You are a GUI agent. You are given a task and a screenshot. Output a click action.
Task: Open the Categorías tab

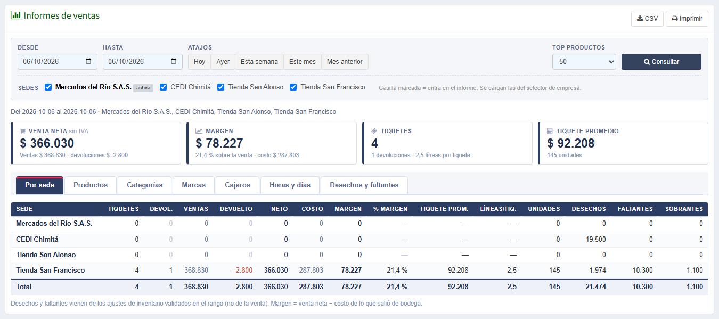pos(145,185)
